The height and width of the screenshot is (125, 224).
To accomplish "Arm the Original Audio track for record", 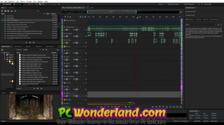I will coord(83,27).
